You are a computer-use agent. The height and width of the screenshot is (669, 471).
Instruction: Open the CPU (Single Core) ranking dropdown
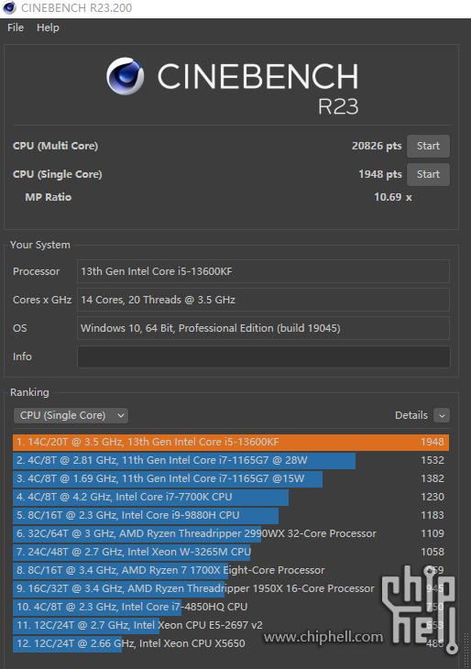[x=71, y=415]
